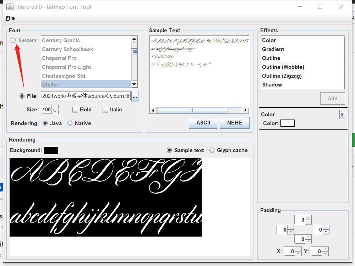Click the right arrow of the Sample Text scrollbar

[245, 110]
